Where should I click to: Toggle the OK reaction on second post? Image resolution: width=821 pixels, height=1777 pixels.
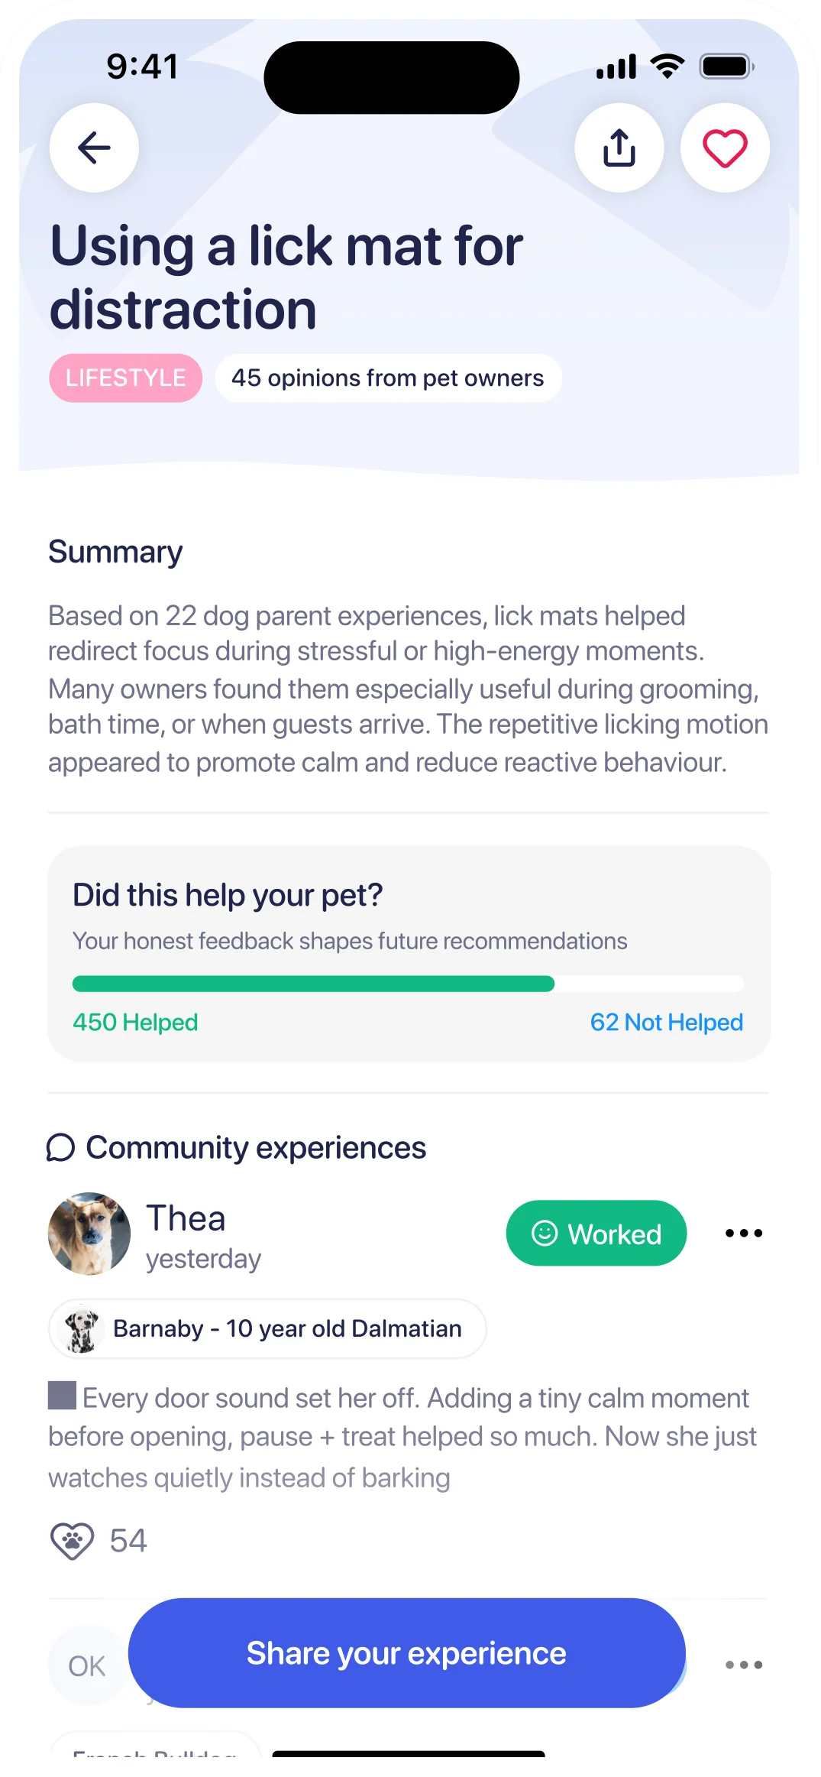86,1665
